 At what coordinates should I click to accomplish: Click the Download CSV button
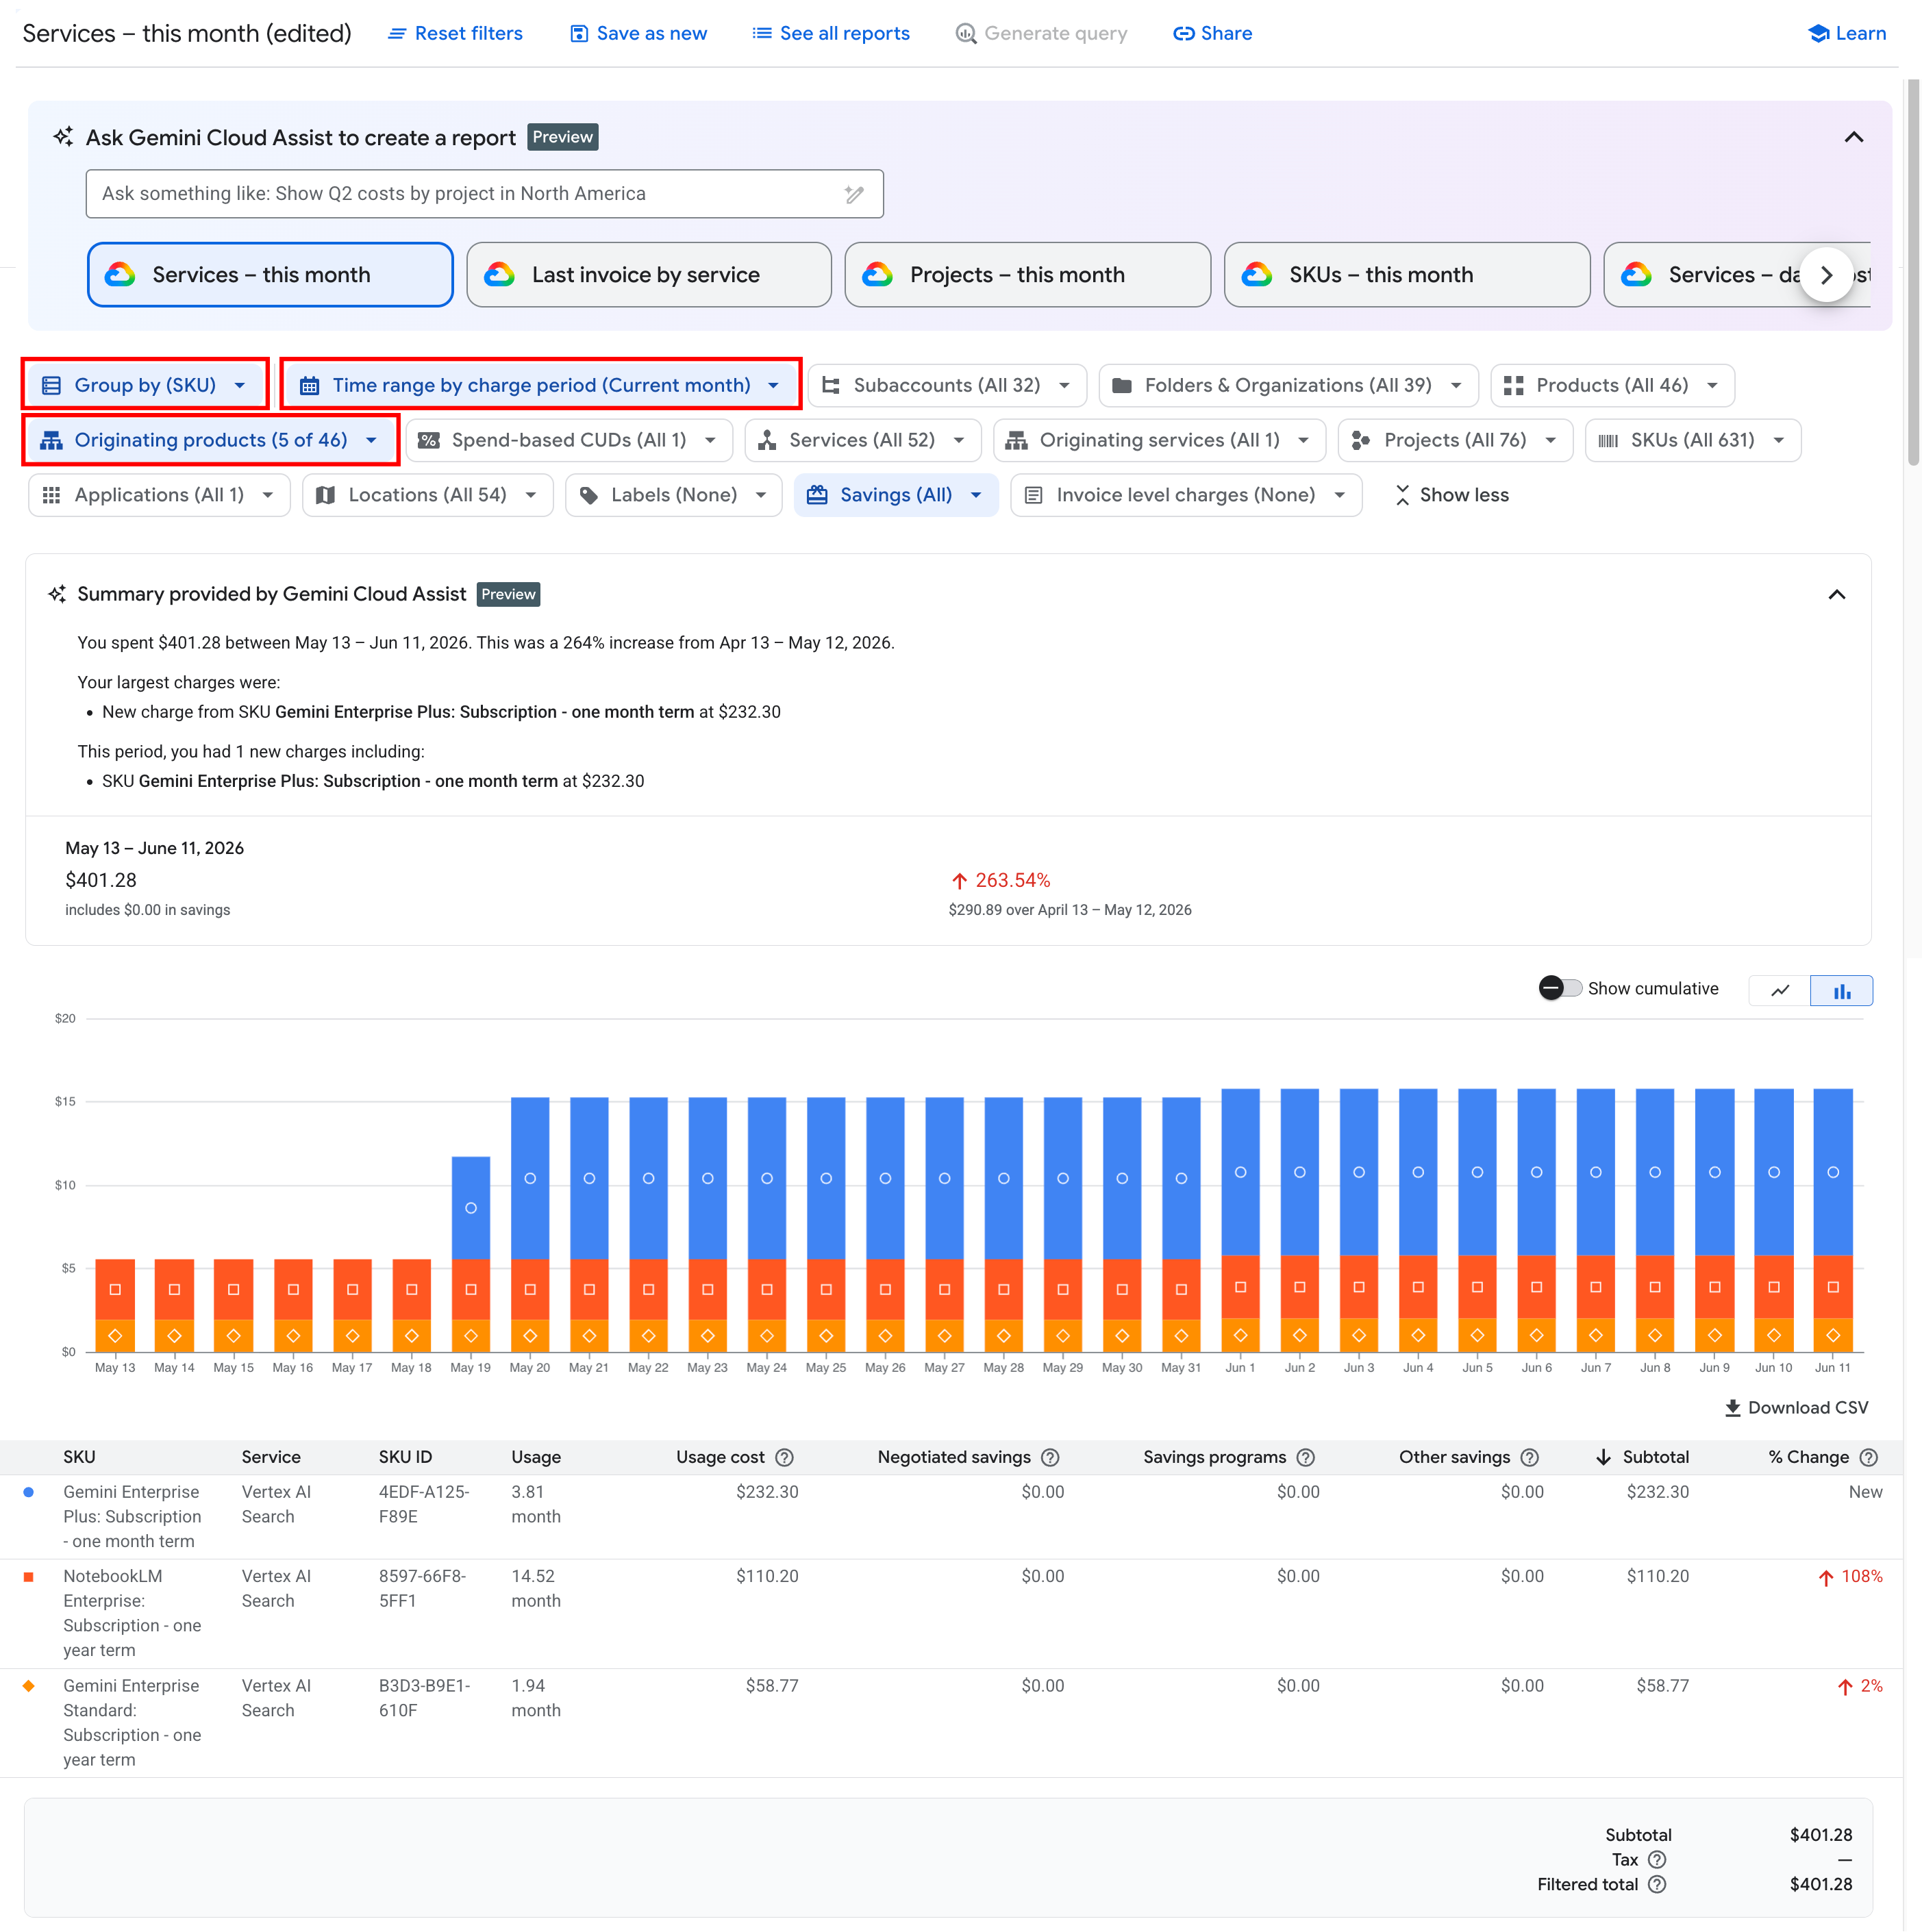[1796, 1407]
